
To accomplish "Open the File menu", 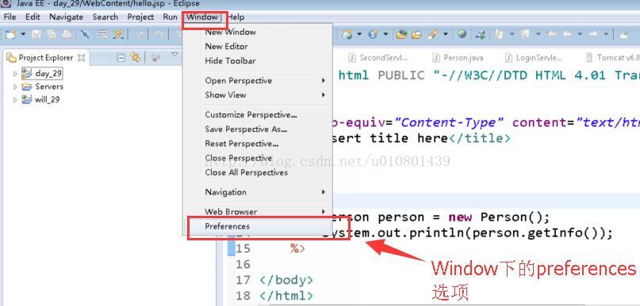I will pyautogui.click(x=10, y=17).
